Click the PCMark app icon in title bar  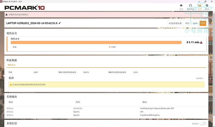click(x=1, y=1)
